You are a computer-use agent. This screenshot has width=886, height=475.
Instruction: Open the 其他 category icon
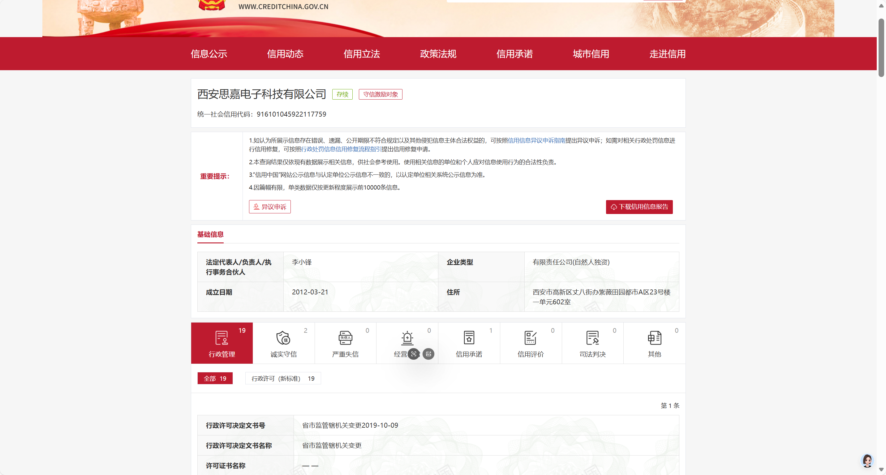[654, 338]
